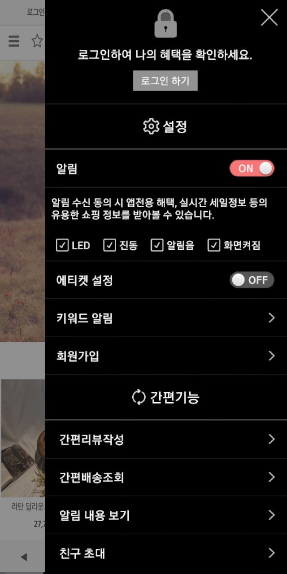Screen dimensions: 287x574
Task: Click the settings gear icon beside 설정
Action: coord(151,126)
